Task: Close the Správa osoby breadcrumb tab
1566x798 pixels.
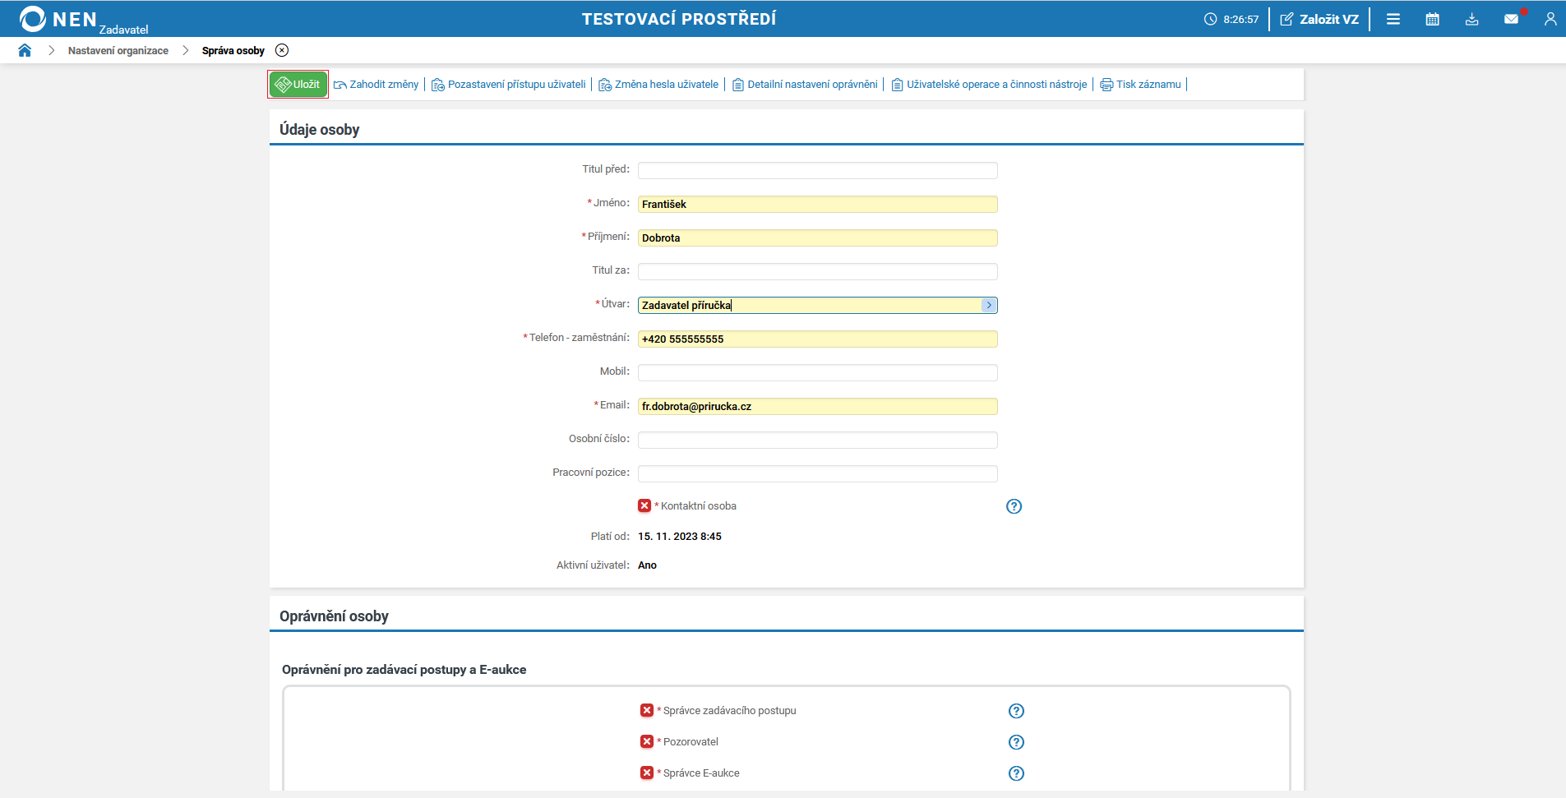Action: 282,50
